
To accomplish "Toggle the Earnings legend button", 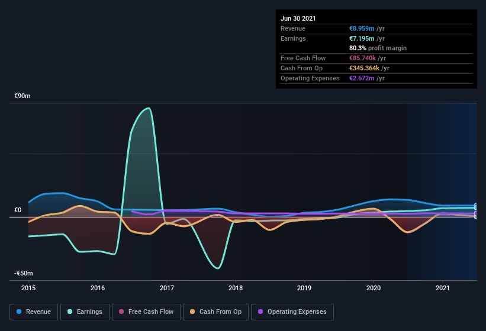I will point(85,312).
